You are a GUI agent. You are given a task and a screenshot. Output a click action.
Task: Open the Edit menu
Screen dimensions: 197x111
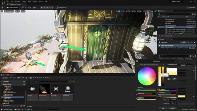[12, 1]
